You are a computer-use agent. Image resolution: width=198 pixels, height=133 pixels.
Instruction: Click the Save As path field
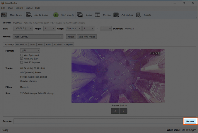[x=98, y=121]
